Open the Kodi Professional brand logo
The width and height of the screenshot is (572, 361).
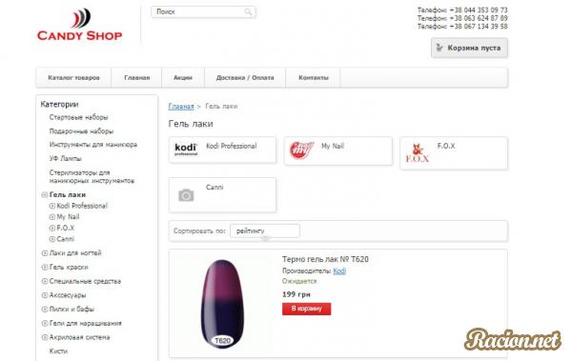click(x=186, y=150)
